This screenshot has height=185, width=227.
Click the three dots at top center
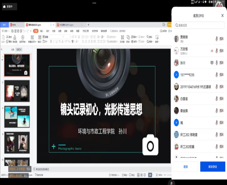[x=94, y=3]
